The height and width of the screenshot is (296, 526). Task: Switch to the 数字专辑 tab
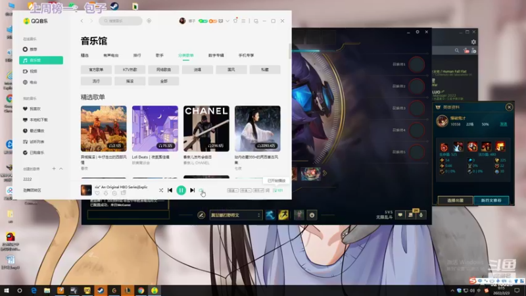[216, 55]
